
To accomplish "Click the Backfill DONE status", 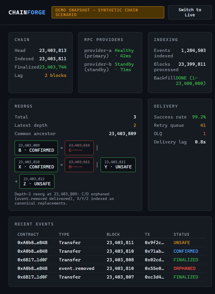I will point(191,81).
